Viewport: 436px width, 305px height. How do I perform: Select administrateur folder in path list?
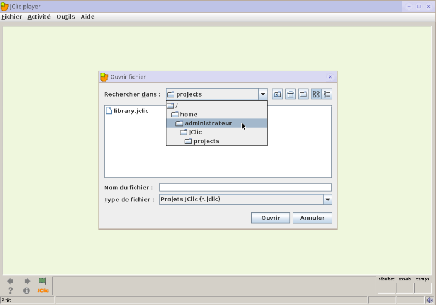click(x=216, y=123)
